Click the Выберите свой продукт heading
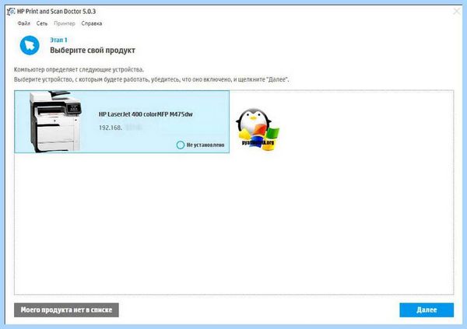 93,51
